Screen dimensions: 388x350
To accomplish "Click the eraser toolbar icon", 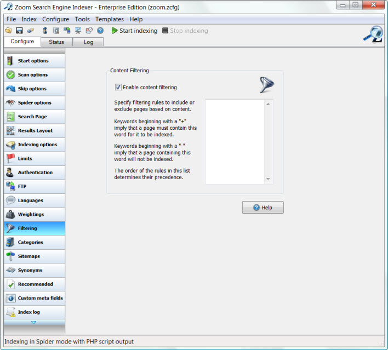I will pyautogui.click(x=30, y=31).
